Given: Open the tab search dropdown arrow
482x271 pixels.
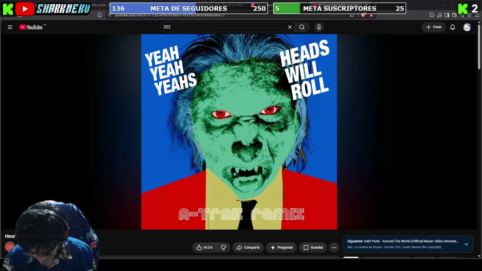Looking at the screenshot, I should point(444,5).
